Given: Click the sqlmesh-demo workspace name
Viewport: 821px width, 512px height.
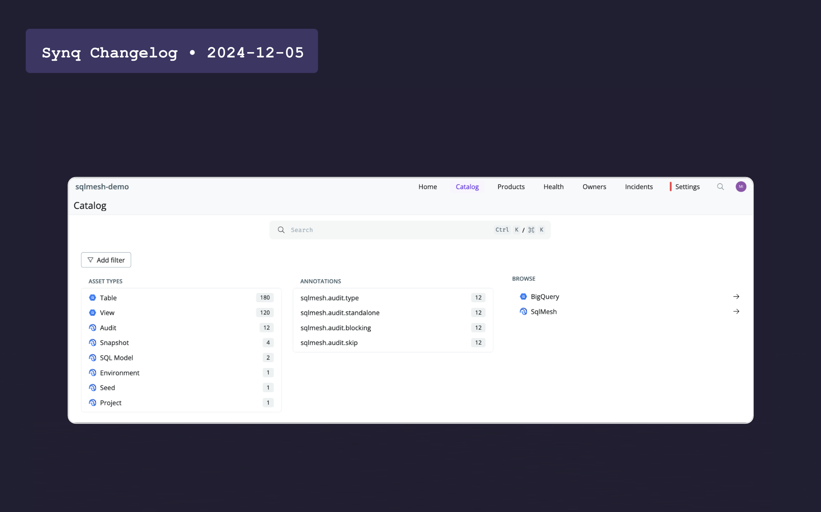Looking at the screenshot, I should [x=102, y=187].
